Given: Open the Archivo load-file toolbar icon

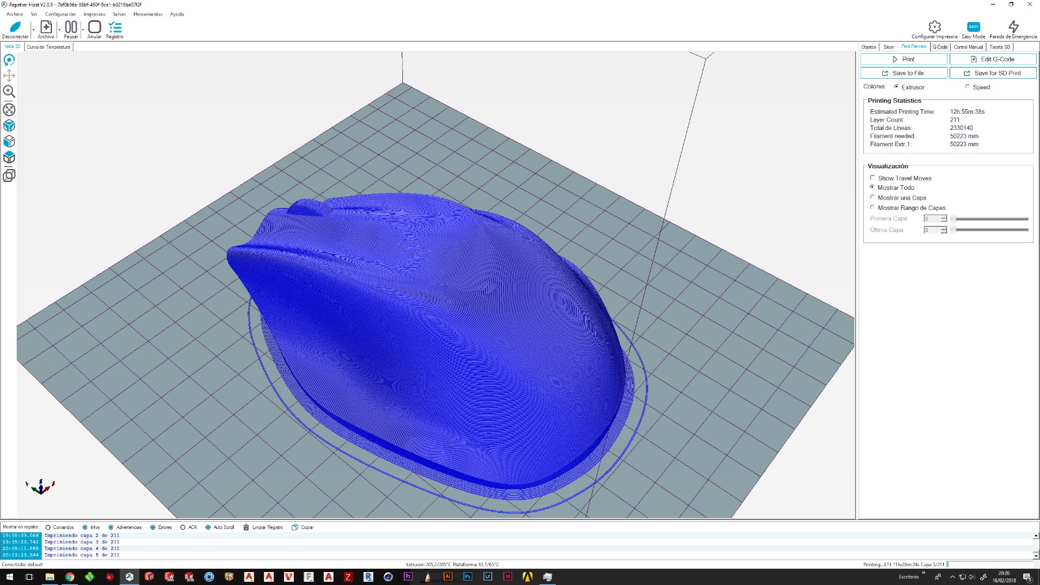Looking at the screenshot, I should (46, 27).
